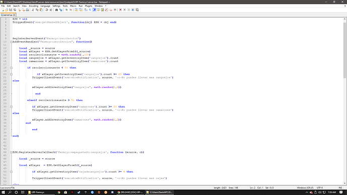Click the New file toolbar icon

coord(3,10)
